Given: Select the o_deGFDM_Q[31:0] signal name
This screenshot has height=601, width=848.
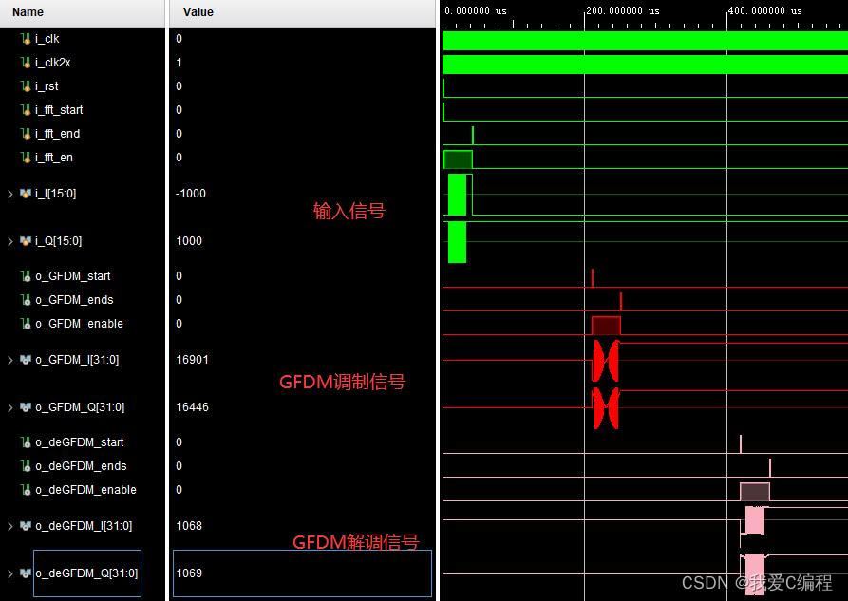Looking at the screenshot, I should (86, 573).
